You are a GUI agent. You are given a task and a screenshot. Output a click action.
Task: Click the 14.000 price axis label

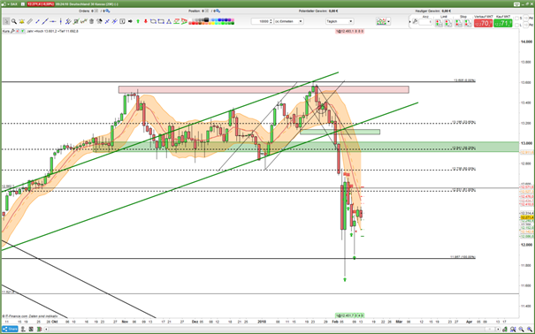click(526, 42)
